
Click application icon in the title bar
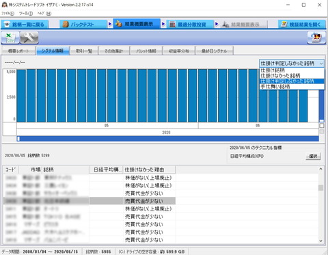[x=4, y=5]
